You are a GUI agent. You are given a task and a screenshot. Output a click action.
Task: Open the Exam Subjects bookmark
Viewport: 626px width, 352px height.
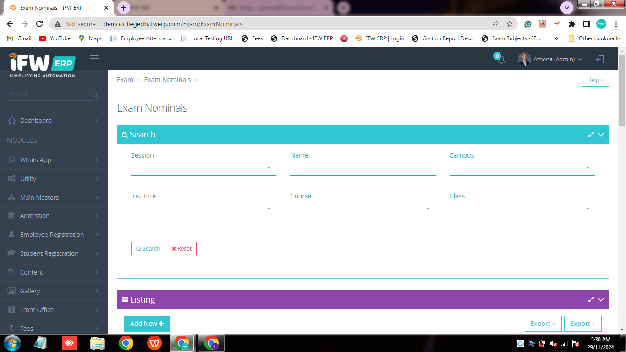511,38
